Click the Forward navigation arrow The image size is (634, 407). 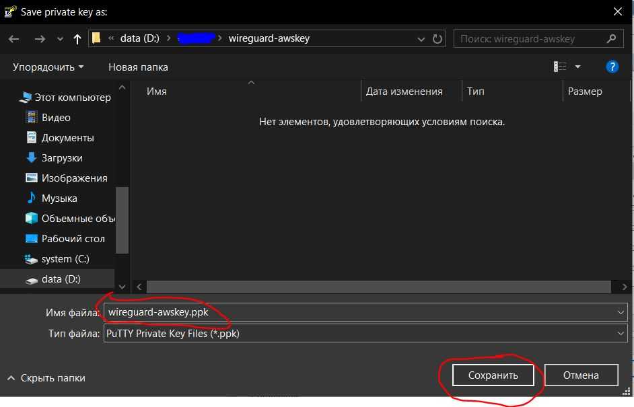click(x=40, y=39)
